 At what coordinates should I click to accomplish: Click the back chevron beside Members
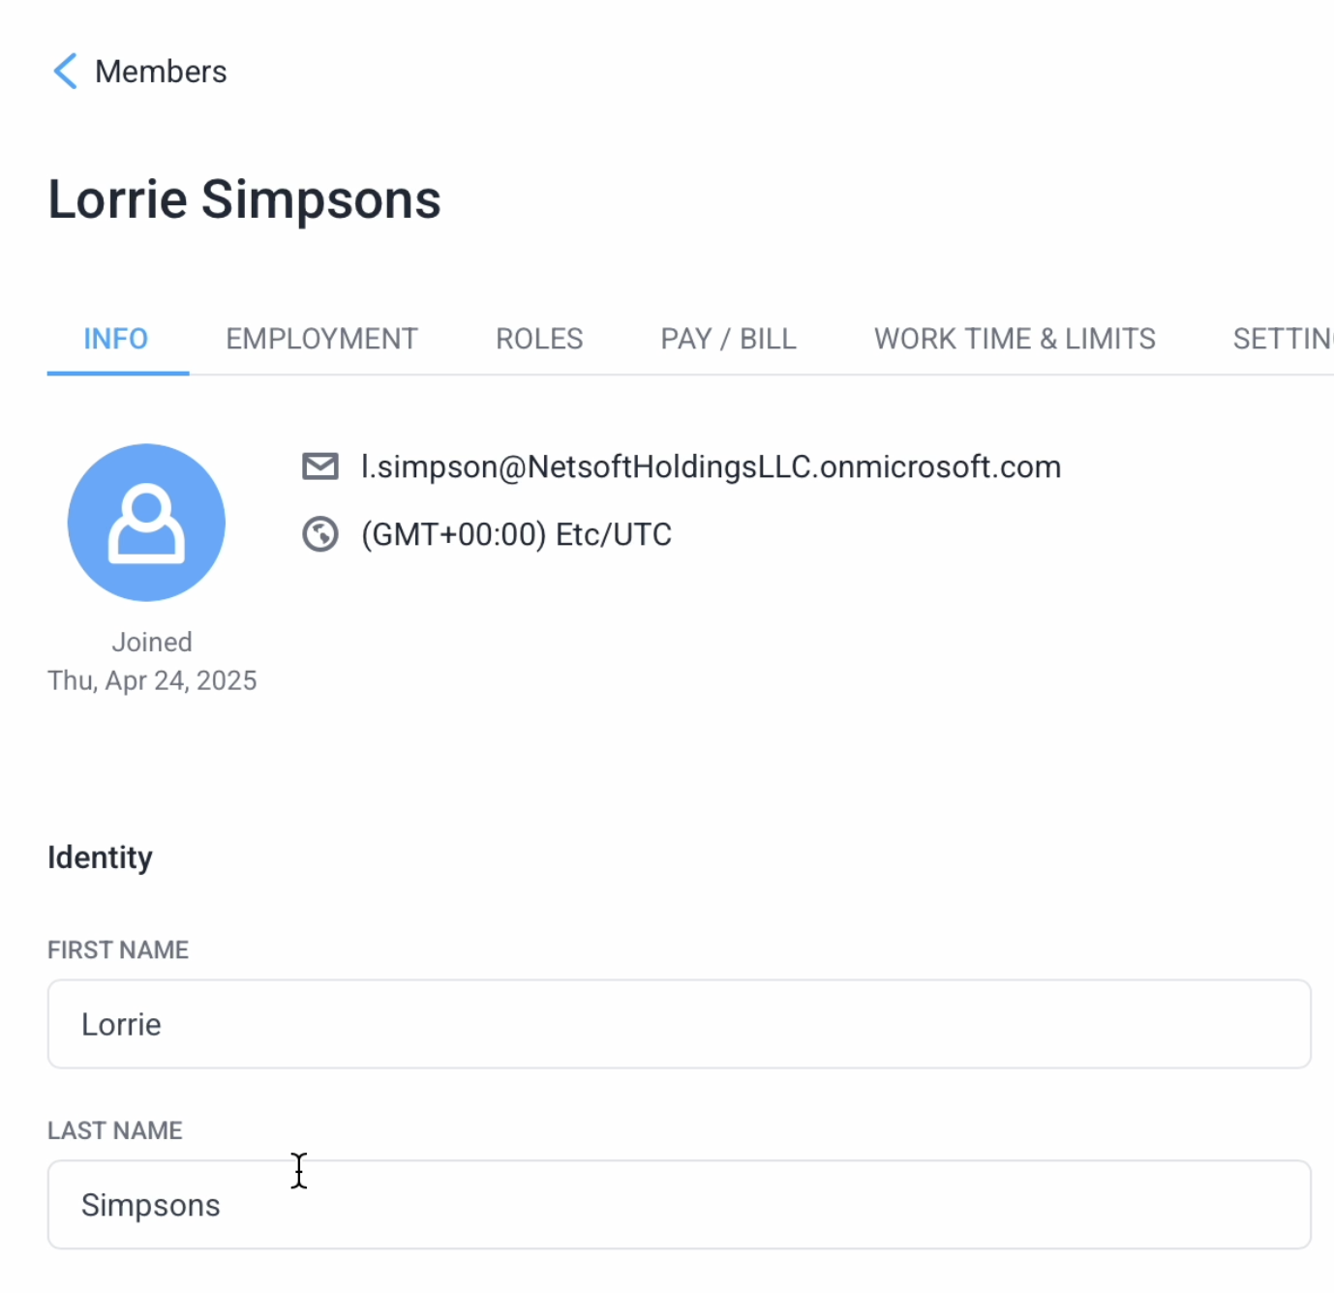[x=65, y=72]
